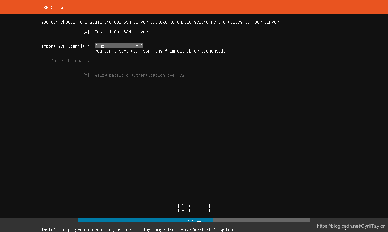Click the 7 / 12 progress bar
This screenshot has width=388, height=232.
click(194, 220)
